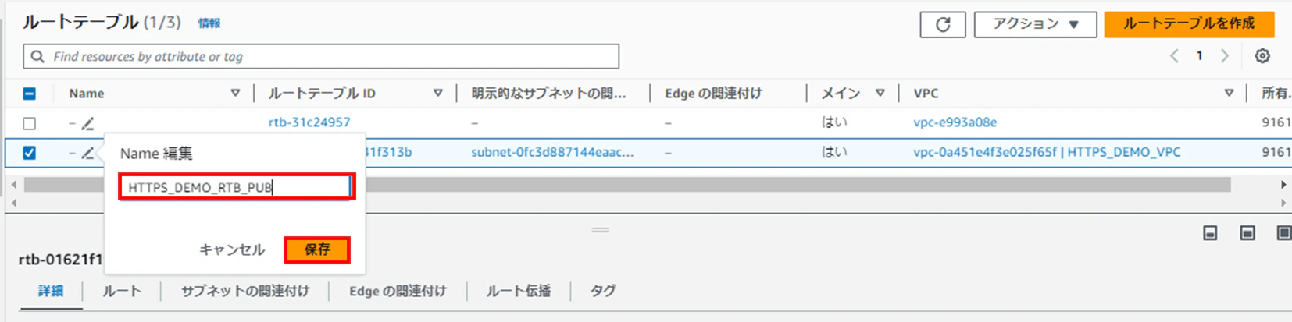Sort by メイン column
The height and width of the screenshot is (322, 1292).
click(880, 93)
